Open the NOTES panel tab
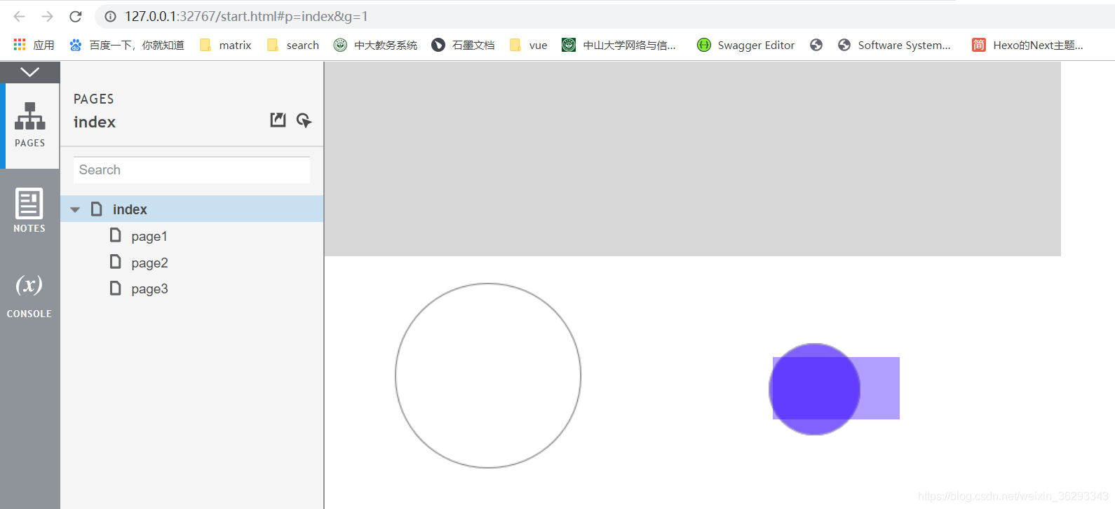1115x509 pixels. pos(29,210)
